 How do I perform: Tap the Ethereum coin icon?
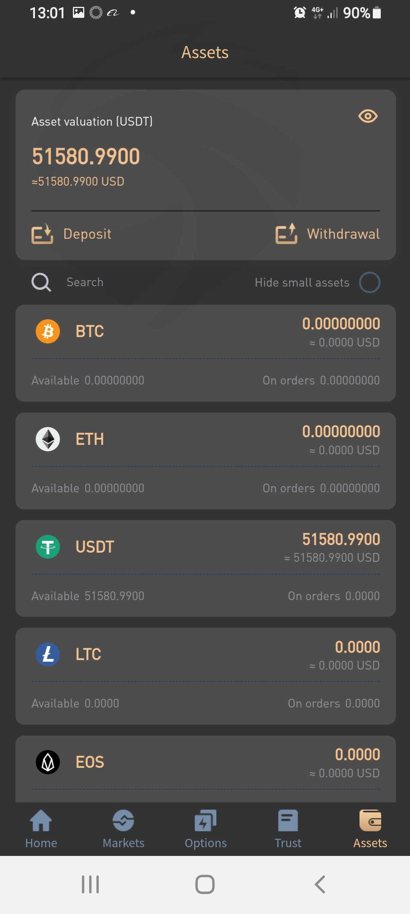pyautogui.click(x=48, y=439)
